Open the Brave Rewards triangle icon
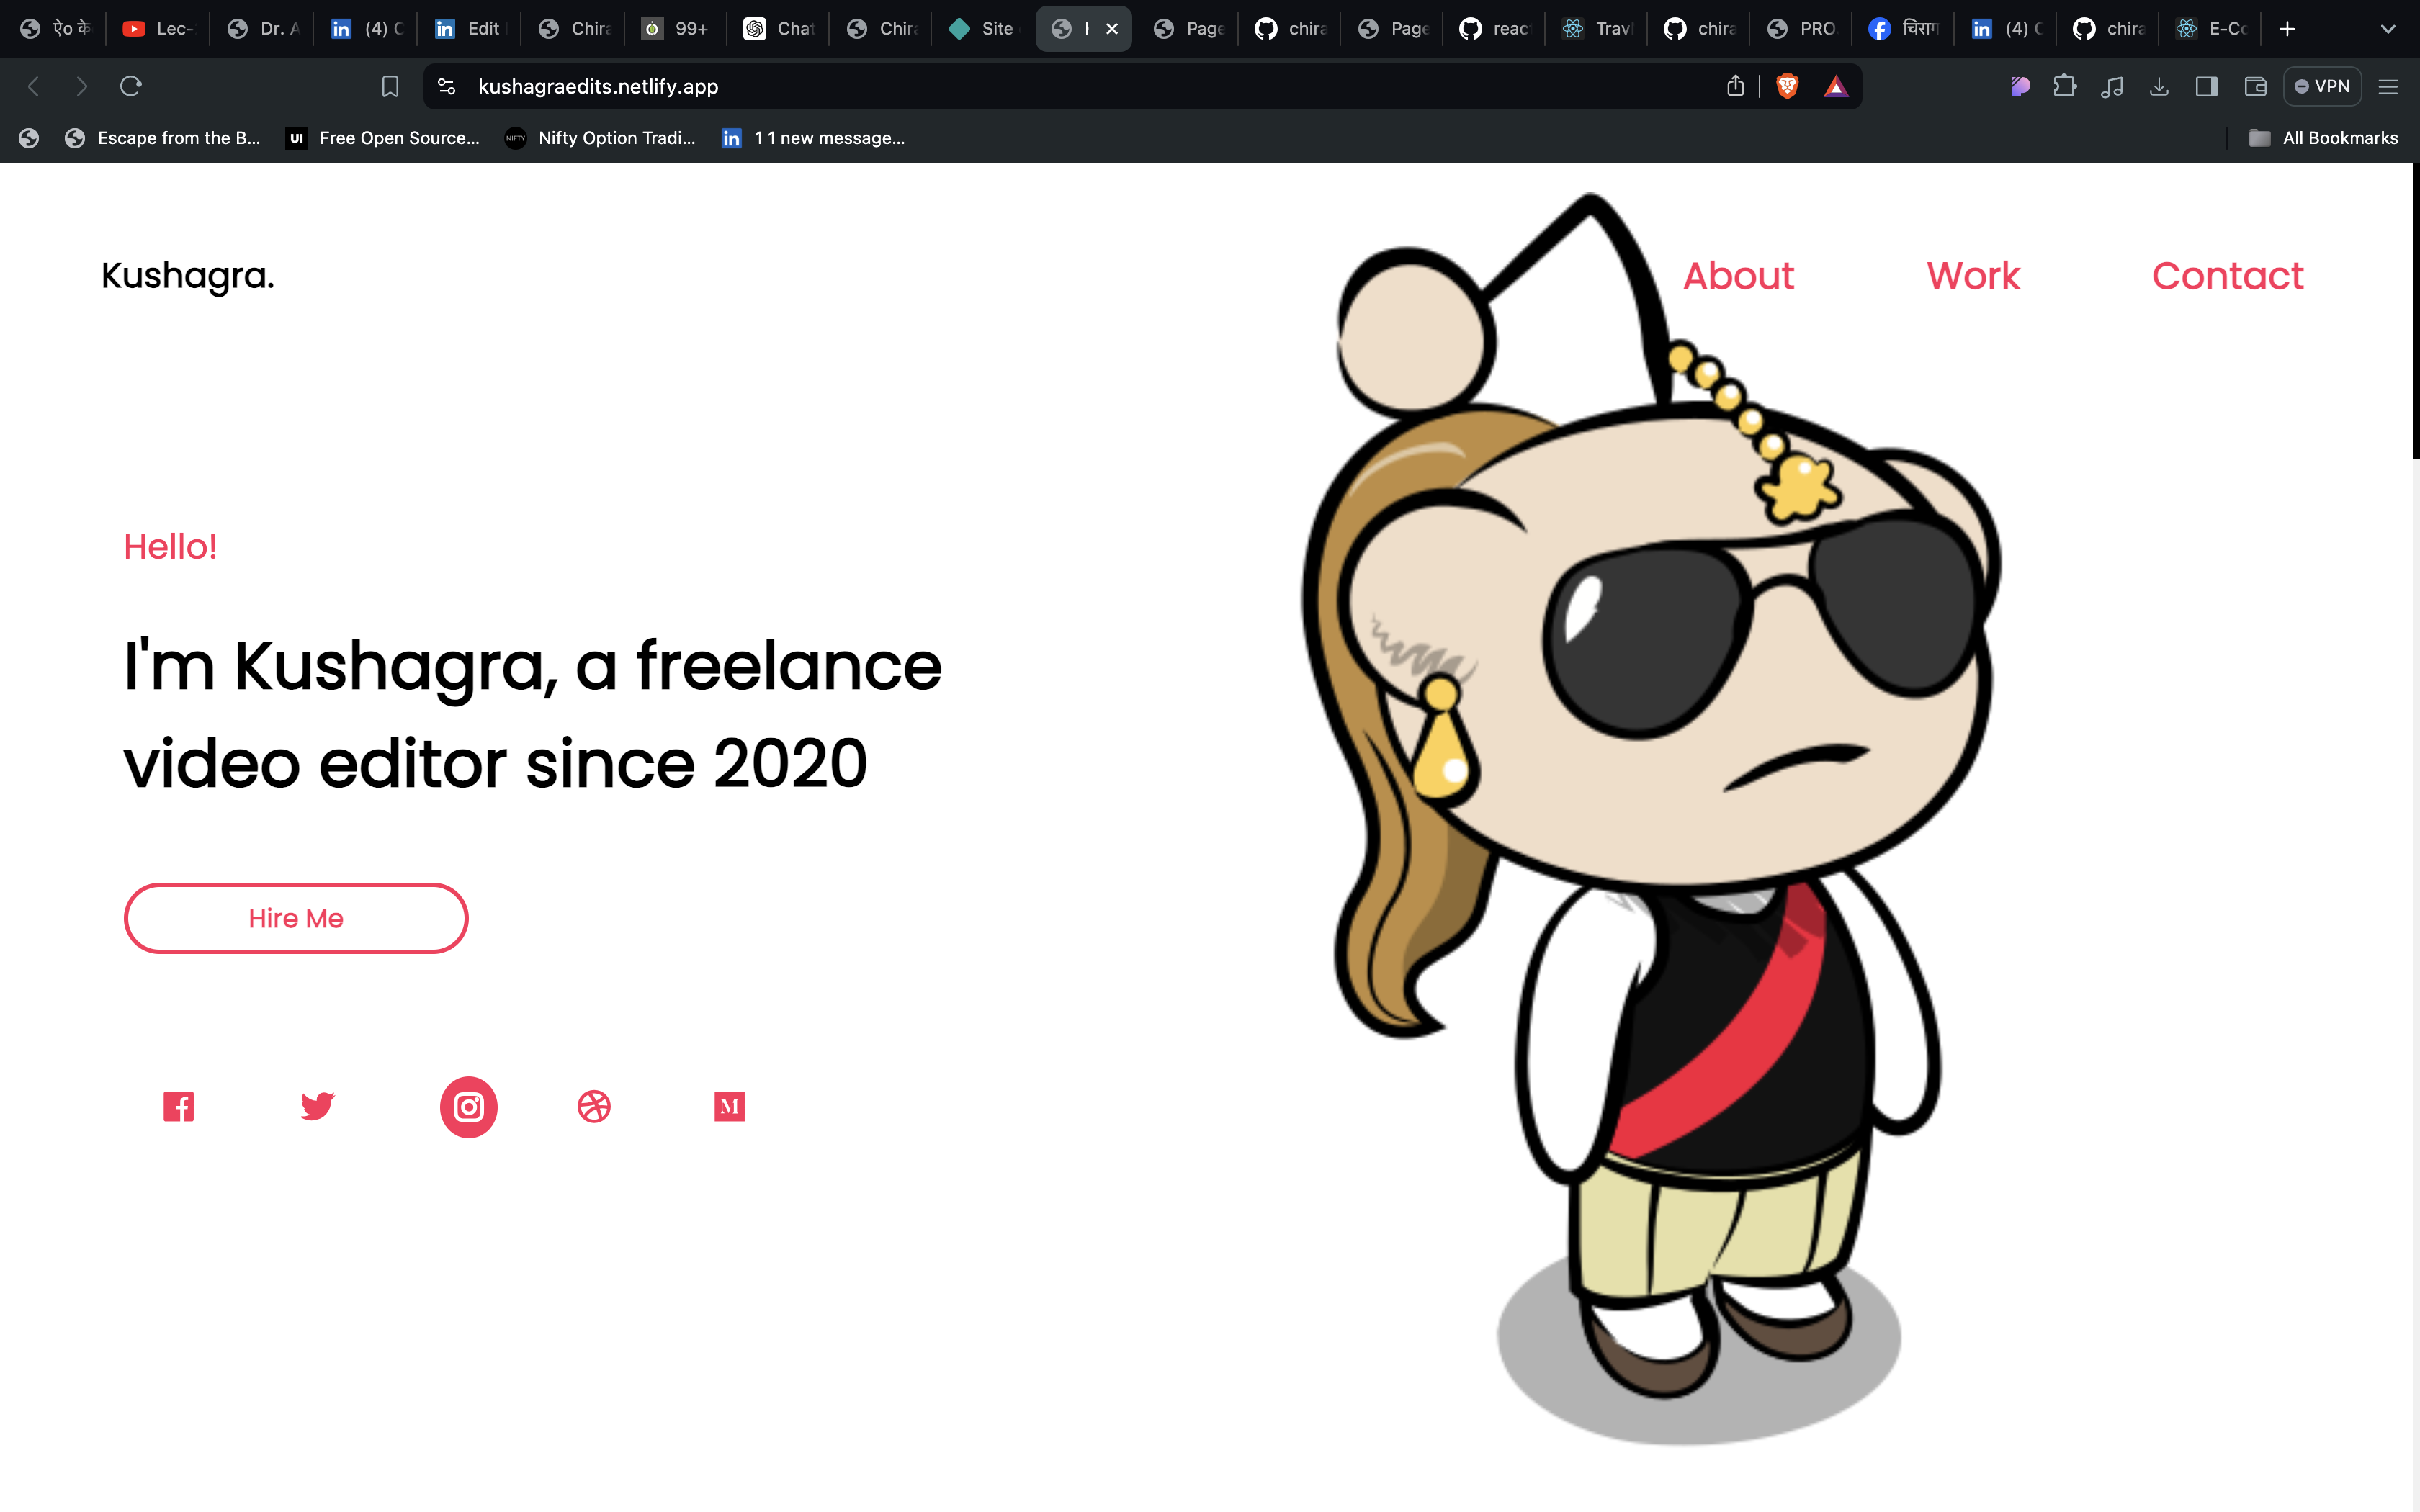 [1835, 86]
